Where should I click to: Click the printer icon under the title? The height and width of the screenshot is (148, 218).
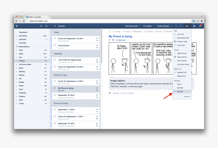coord(113,40)
